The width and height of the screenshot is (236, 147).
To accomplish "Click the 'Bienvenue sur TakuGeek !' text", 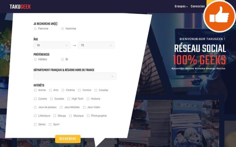I will click(x=202, y=39).
